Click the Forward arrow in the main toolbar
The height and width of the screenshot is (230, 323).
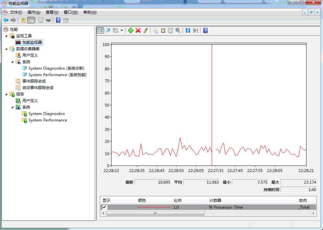click(x=13, y=20)
